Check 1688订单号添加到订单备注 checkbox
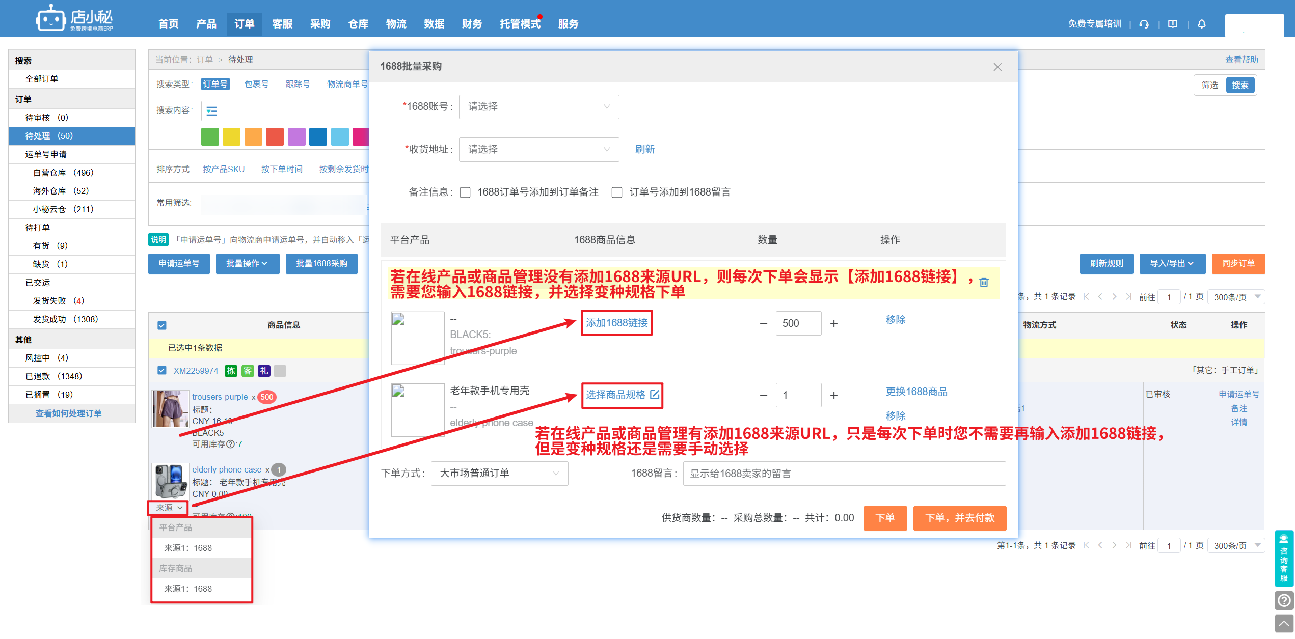Image resolution: width=1295 pixels, height=639 pixels. click(x=465, y=192)
